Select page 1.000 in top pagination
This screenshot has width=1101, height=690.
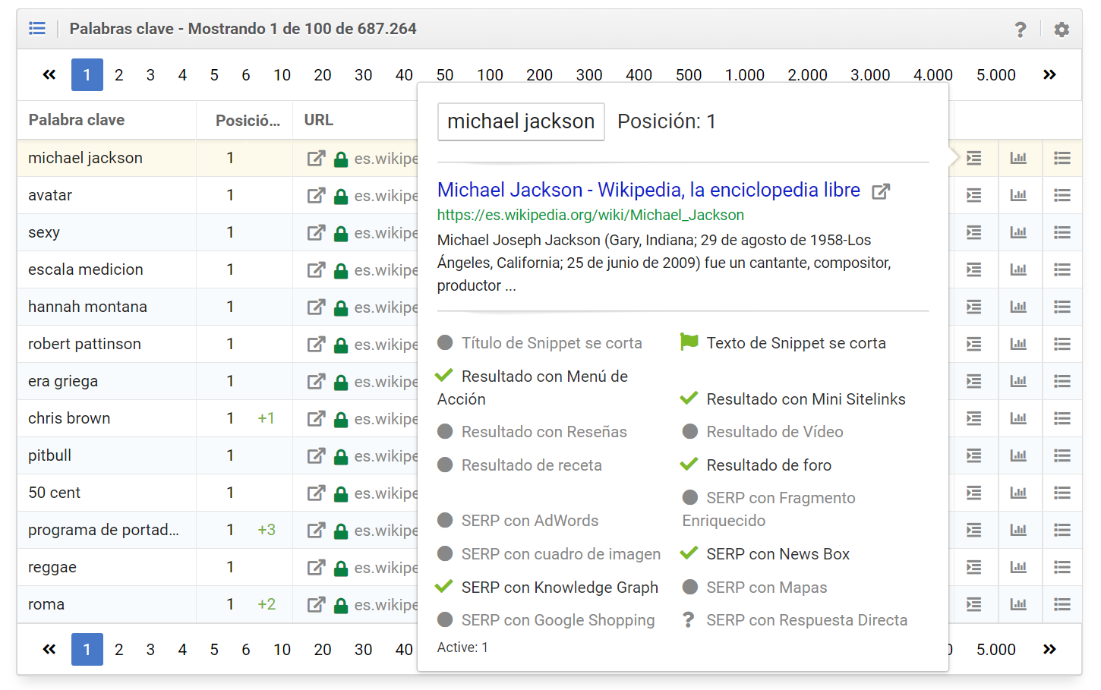(x=745, y=75)
